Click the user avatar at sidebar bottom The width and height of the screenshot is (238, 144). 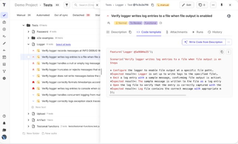(x=4, y=137)
